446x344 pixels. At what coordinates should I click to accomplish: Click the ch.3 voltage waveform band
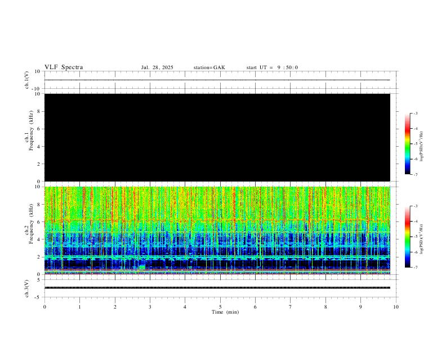[x=217, y=288]
